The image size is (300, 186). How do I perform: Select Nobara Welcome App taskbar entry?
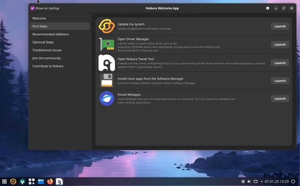(x=59, y=182)
